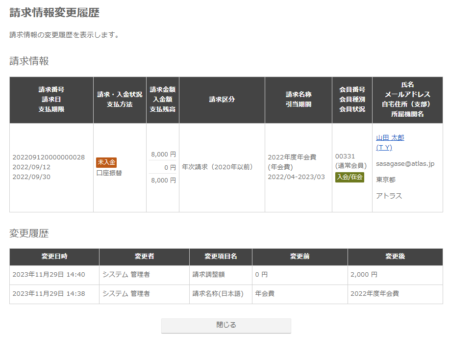Select the 請求金額 入金額 column header
This screenshot has width=449, height=337.
[x=163, y=100]
